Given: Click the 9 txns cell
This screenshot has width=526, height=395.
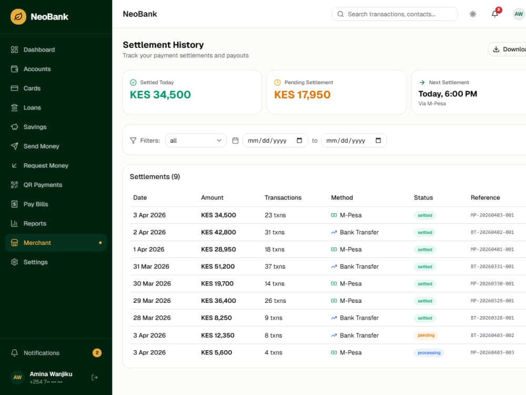Looking at the screenshot, I should (274, 318).
